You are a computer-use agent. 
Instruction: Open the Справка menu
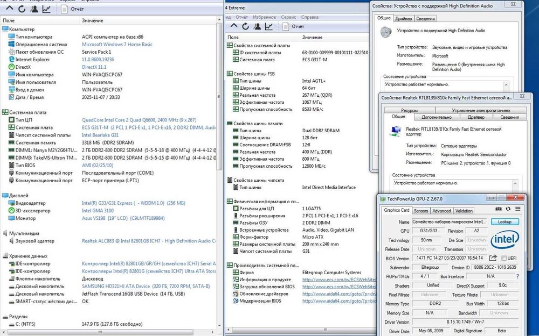tap(310, 17)
